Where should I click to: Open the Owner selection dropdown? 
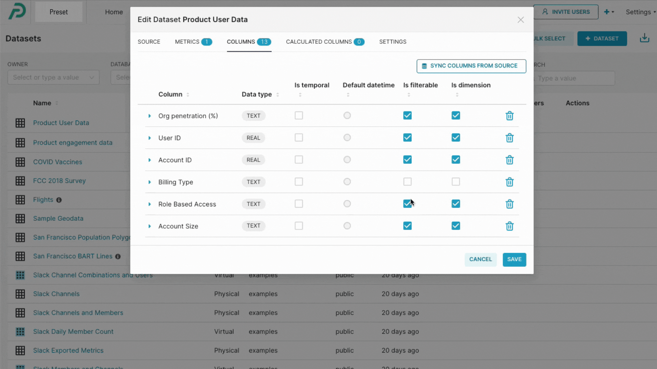pos(53,77)
